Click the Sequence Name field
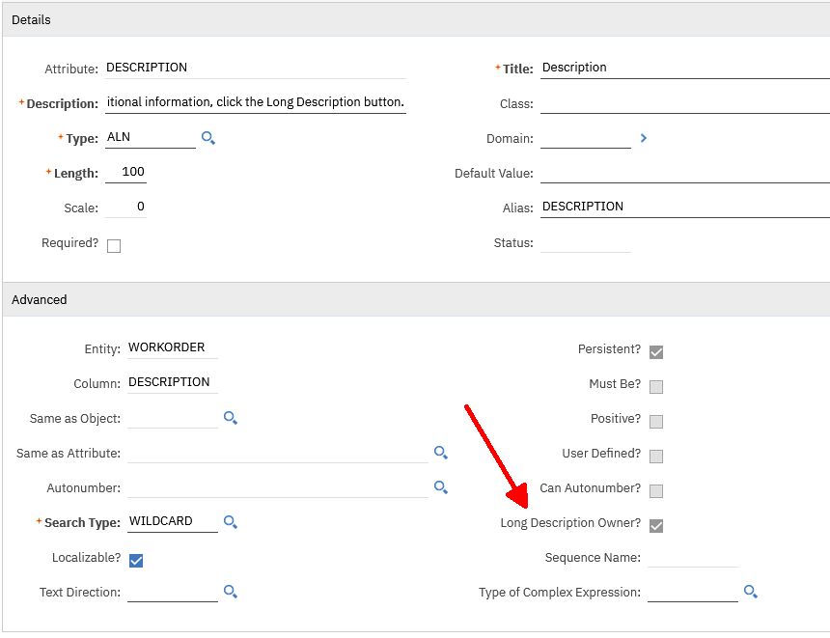 tap(695, 557)
